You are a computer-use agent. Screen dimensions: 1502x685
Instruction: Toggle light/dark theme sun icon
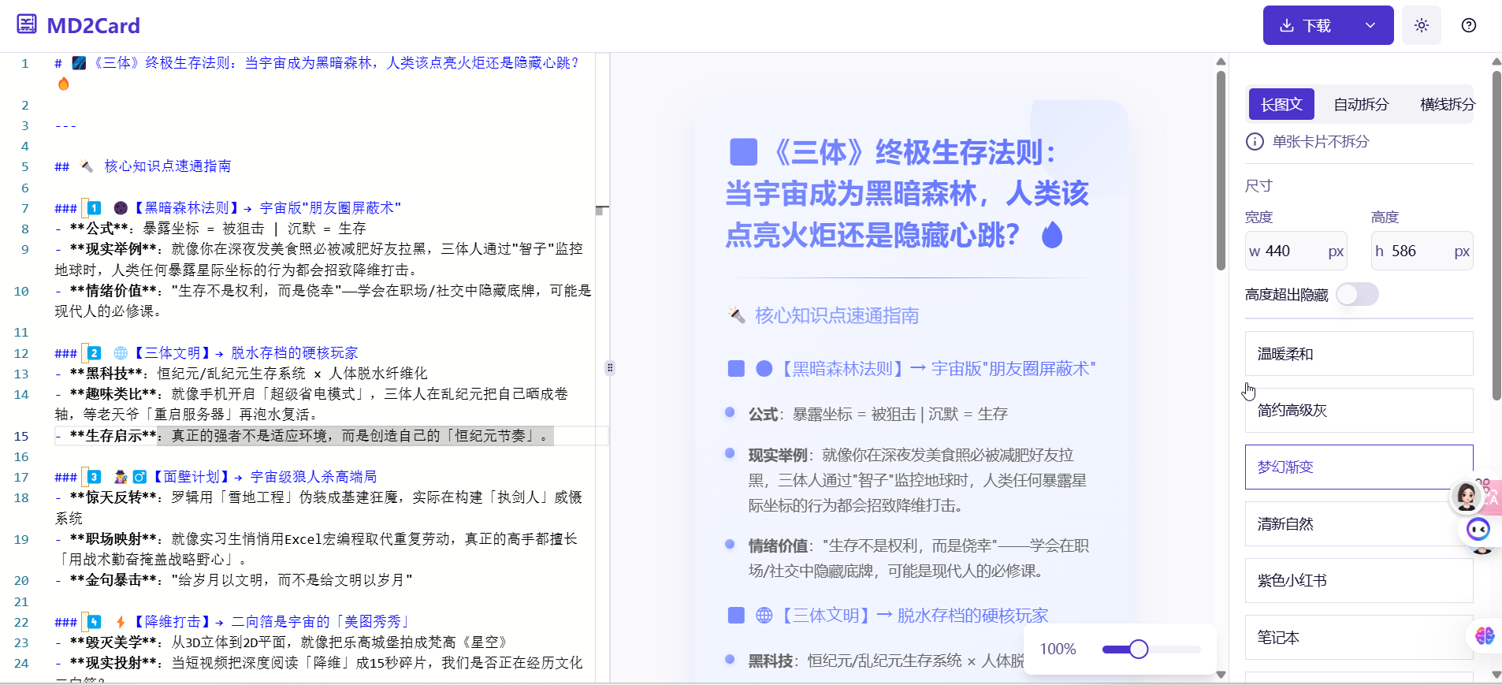tap(1422, 25)
